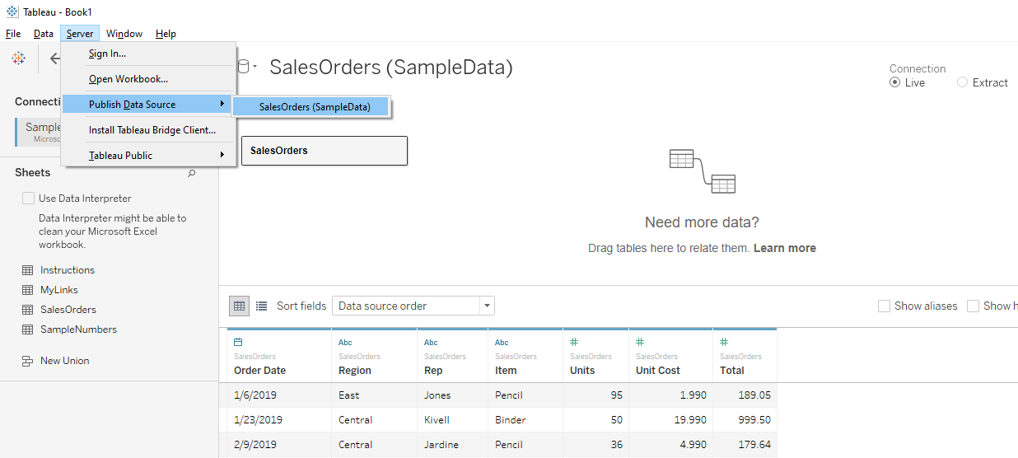
Task: Click the Instructions sheet table icon
Action: [x=27, y=270]
